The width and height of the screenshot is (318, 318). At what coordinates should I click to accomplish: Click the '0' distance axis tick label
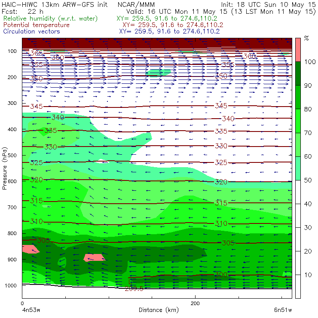pyautogui.click(x=22, y=303)
